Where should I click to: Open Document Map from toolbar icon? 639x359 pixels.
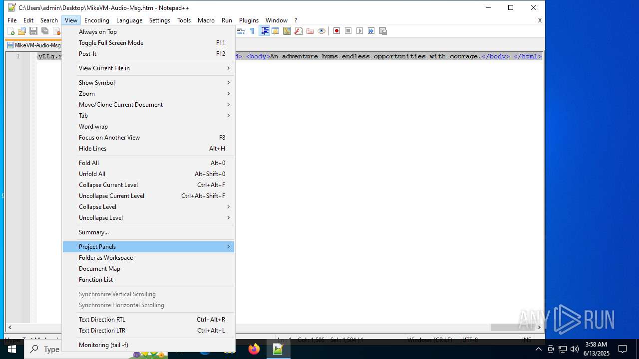[287, 31]
